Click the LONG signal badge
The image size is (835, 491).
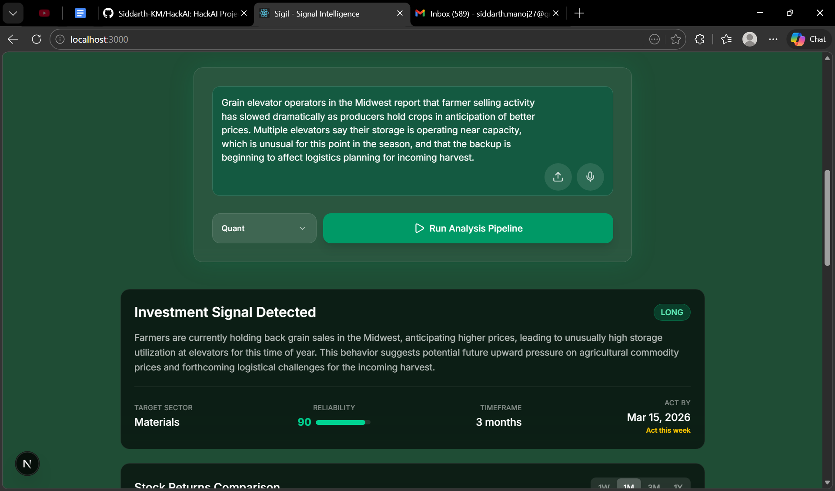671,312
